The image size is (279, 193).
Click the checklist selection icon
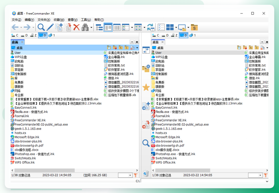(161, 27)
